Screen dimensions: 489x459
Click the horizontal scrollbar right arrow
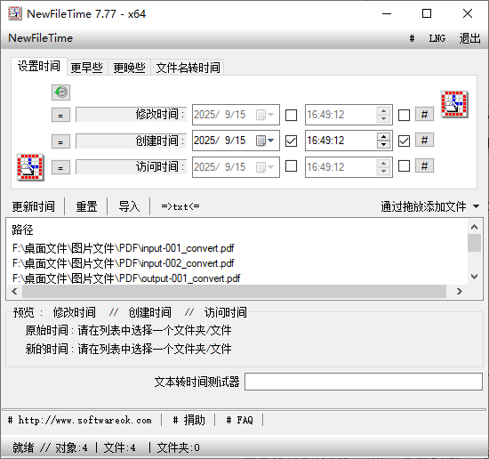click(460, 292)
